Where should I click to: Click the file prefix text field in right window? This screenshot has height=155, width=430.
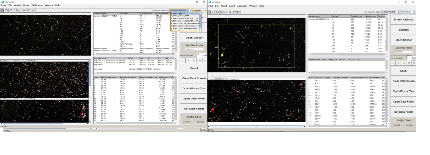(x=404, y=52)
